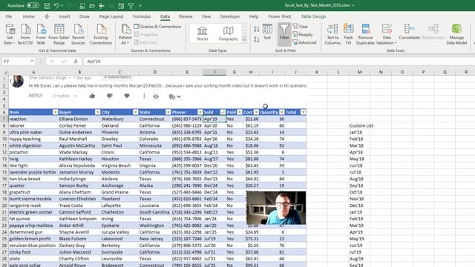Open the Sort dialog button

point(267,32)
